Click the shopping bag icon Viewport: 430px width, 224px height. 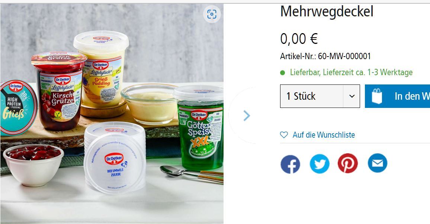(376, 96)
